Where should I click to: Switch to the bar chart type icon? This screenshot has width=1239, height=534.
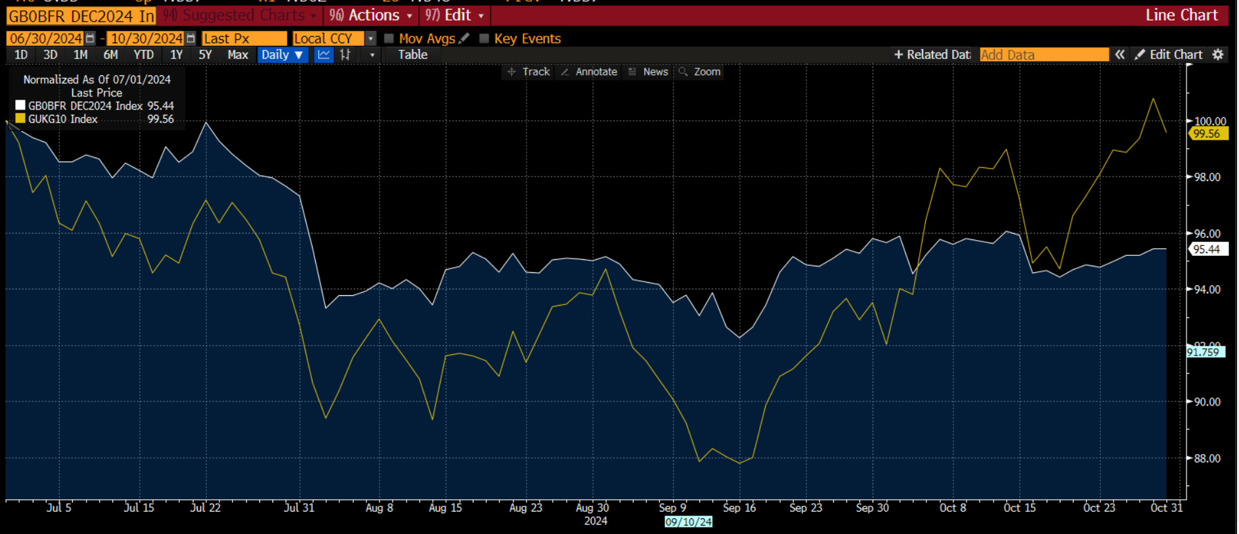tap(345, 55)
